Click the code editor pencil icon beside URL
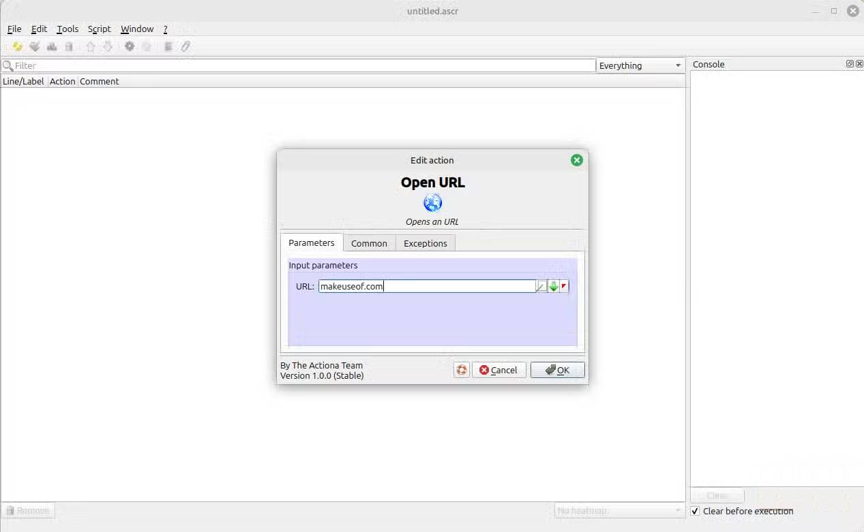 click(541, 287)
